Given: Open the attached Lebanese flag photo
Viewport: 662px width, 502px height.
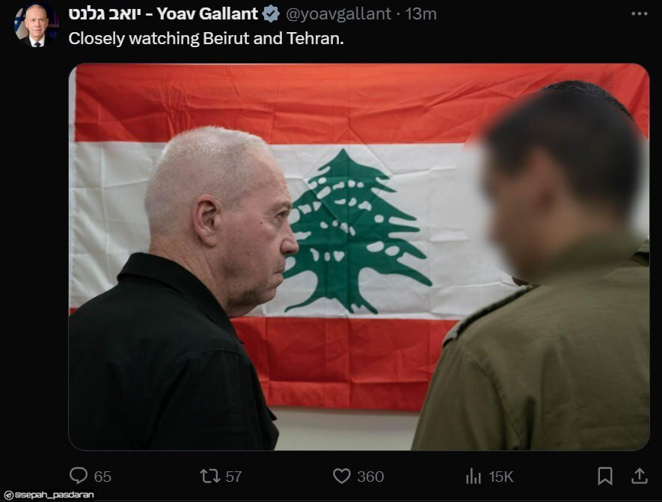Looking at the screenshot, I should 359,257.
